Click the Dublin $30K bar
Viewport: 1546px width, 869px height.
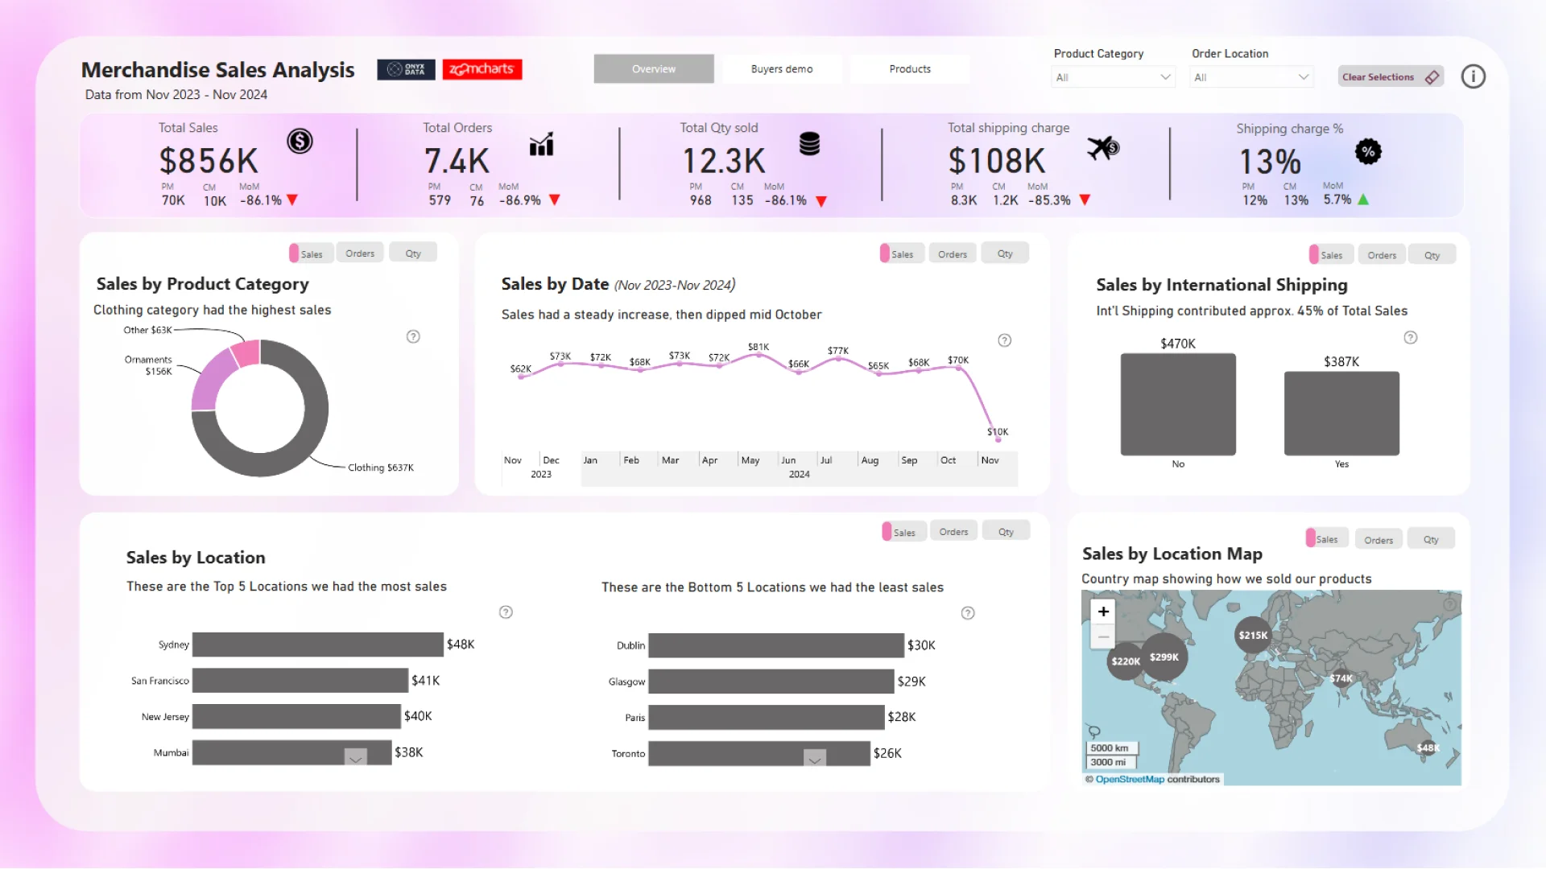pyautogui.click(x=776, y=645)
